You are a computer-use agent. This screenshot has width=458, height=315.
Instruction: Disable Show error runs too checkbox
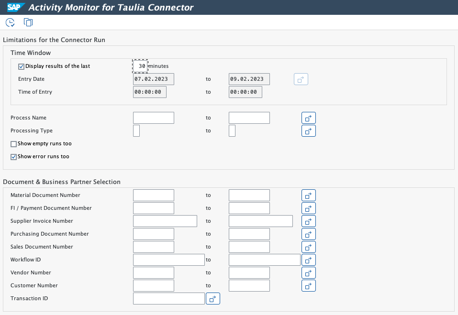coord(13,157)
